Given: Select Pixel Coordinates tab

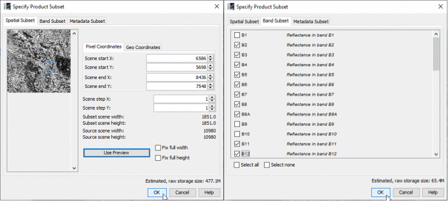Looking at the screenshot, I should click(x=103, y=47).
